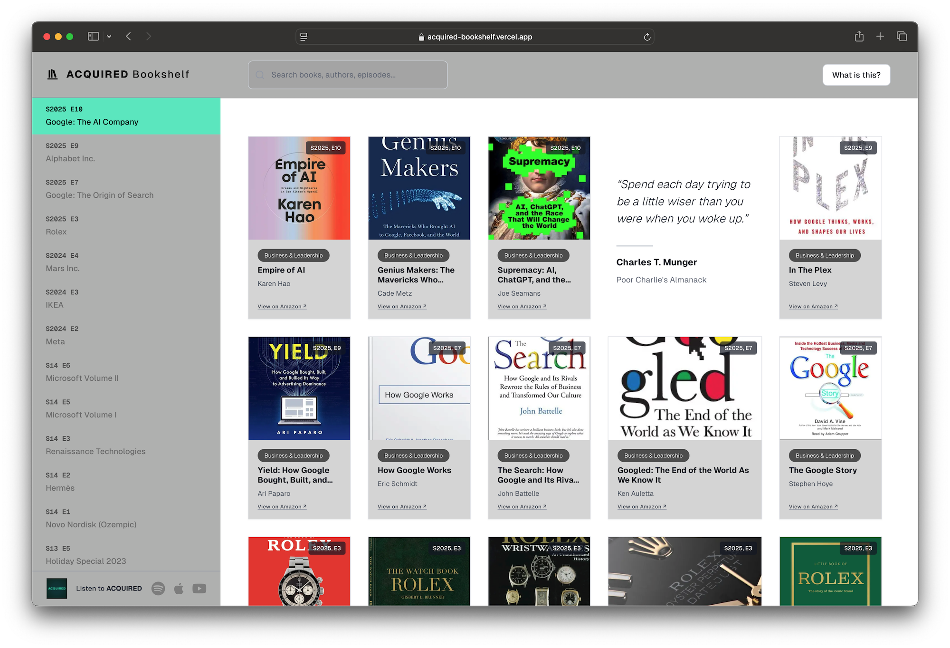Click the ACQUIRED podcast logo thumbnail
Screen dimensions: 950x648
pos(57,589)
